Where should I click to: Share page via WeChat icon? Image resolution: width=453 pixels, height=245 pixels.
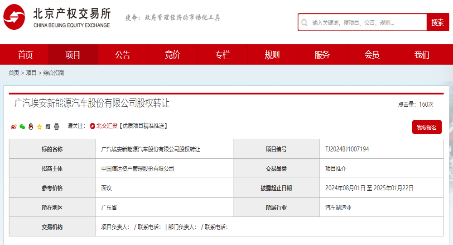tap(22, 127)
